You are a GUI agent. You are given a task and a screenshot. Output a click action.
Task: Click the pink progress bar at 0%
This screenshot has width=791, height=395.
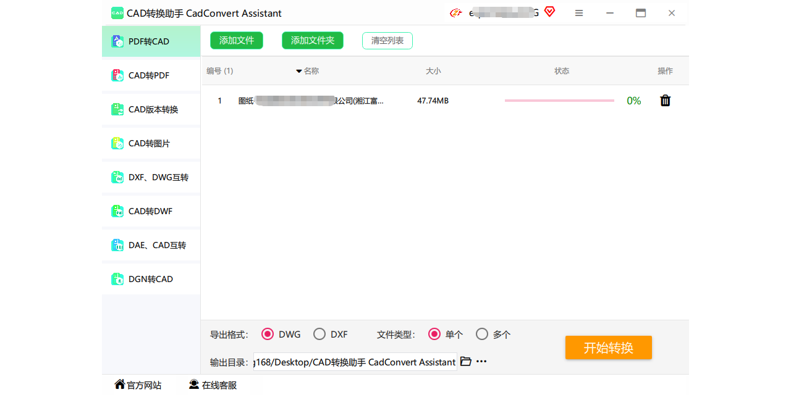click(x=559, y=100)
